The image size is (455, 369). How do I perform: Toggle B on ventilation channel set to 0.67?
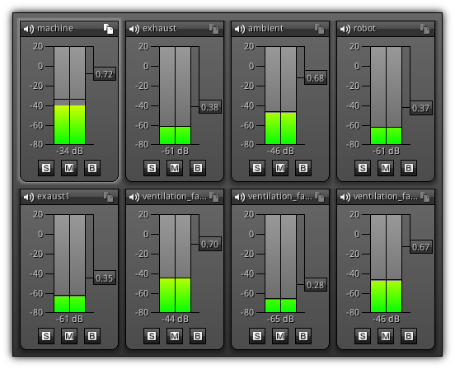pyautogui.click(x=409, y=336)
